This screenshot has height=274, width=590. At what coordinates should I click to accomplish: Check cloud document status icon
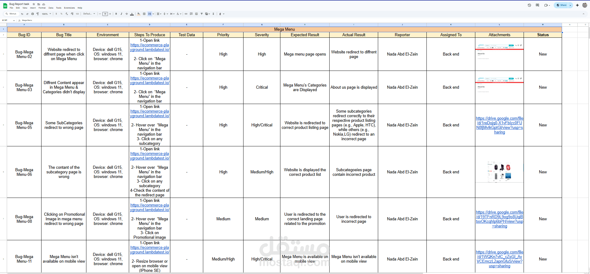point(44,4)
